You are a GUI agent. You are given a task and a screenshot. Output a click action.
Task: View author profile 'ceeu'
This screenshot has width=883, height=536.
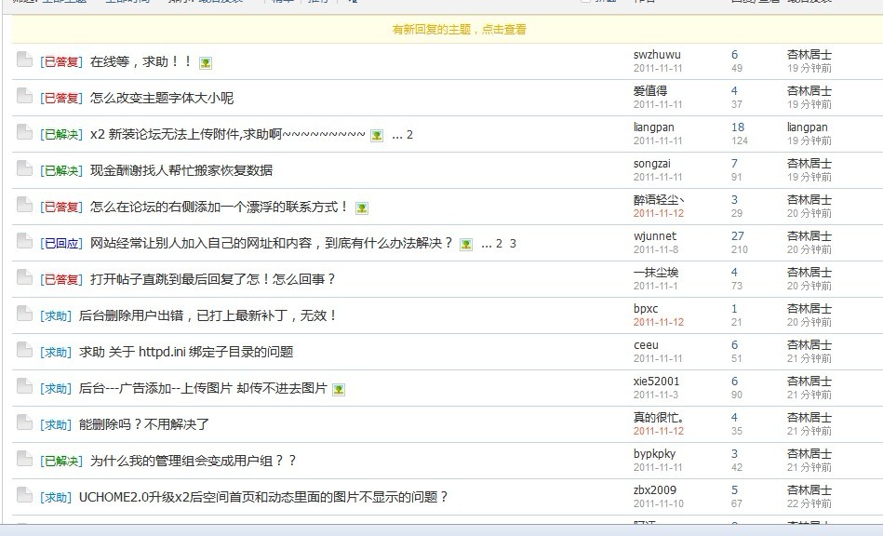(646, 344)
